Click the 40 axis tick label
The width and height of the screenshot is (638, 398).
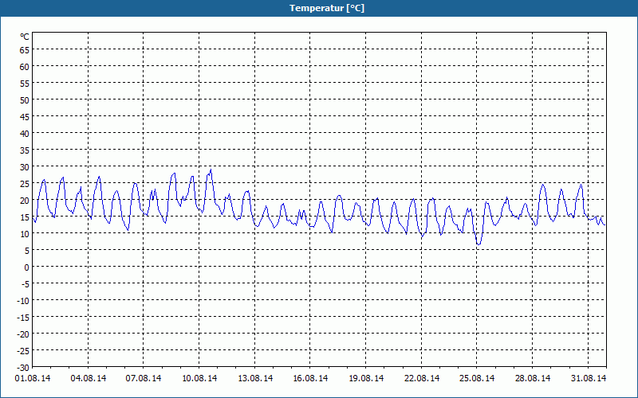(x=25, y=134)
